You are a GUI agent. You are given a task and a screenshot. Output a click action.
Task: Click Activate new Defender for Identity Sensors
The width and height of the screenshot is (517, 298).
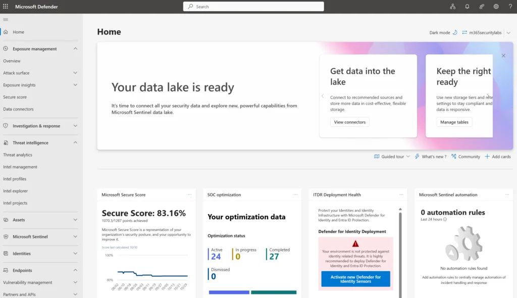(355, 279)
